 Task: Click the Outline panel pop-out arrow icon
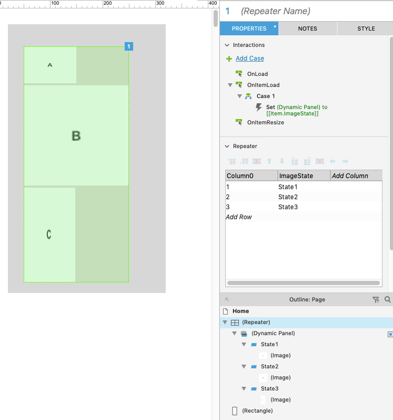click(x=227, y=299)
